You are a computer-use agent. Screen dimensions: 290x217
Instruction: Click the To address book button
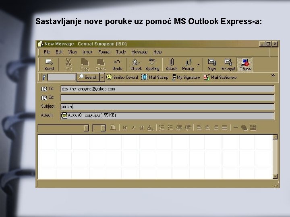coord(48,89)
